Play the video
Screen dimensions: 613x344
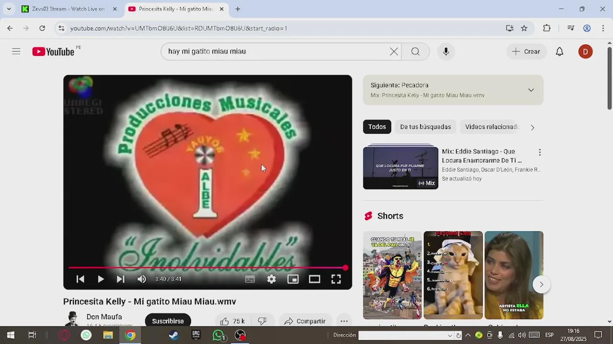(101, 279)
